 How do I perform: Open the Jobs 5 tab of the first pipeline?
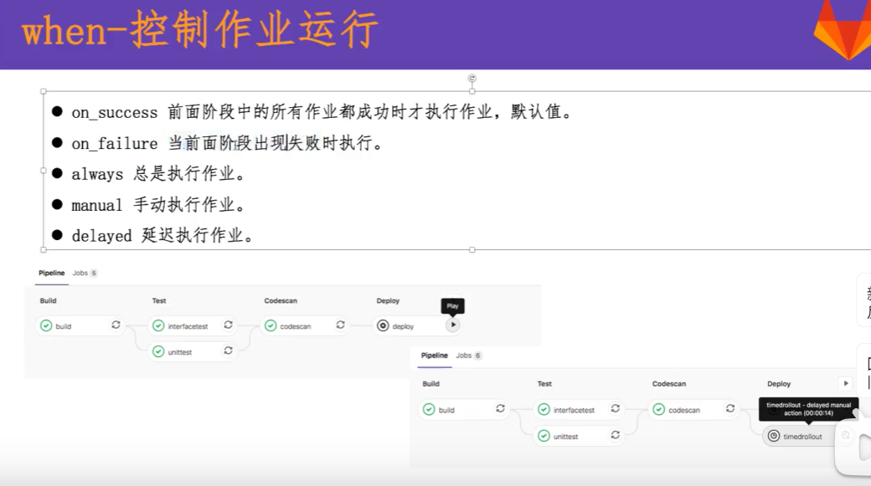tap(81, 273)
